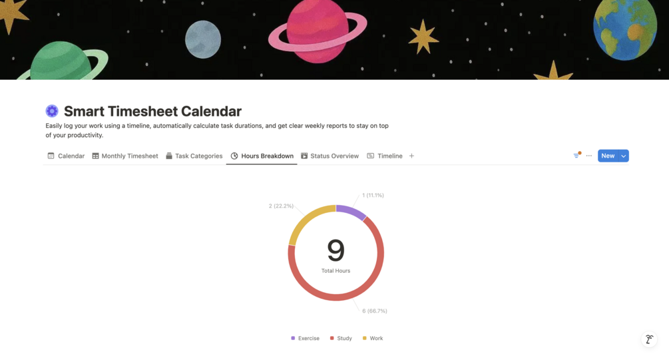Toggle Work series in chart legend
This screenshot has width=669, height=362.
(373, 338)
